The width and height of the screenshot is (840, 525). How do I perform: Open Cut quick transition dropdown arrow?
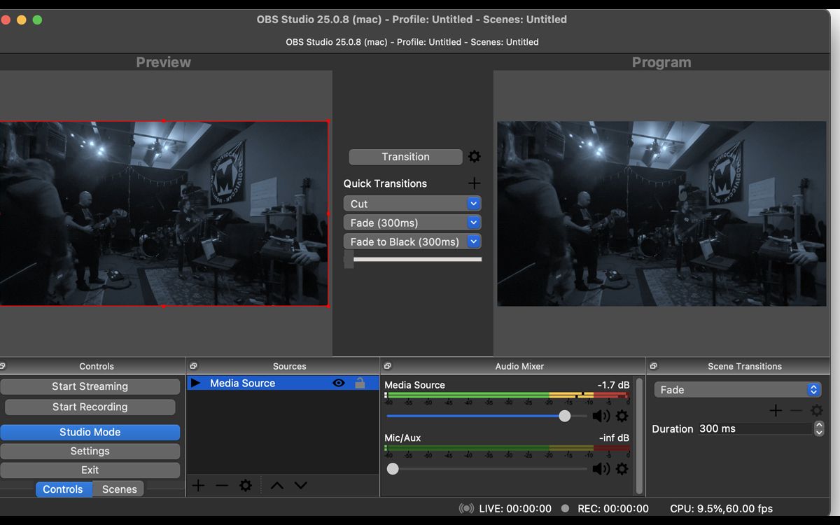pyautogui.click(x=474, y=204)
